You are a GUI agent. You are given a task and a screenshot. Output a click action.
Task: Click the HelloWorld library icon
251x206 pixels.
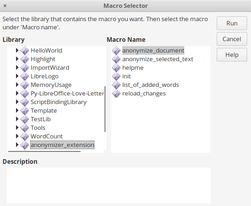(x=25, y=50)
